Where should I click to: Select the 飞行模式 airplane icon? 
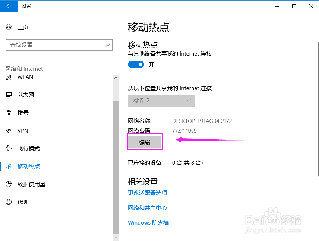point(8,148)
